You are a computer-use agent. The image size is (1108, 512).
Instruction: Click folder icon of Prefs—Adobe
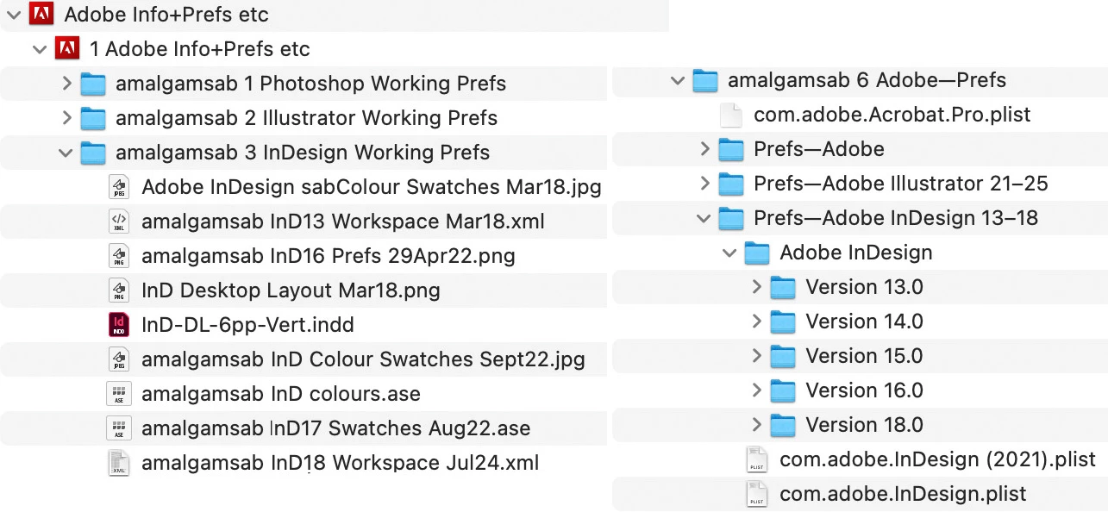click(731, 149)
